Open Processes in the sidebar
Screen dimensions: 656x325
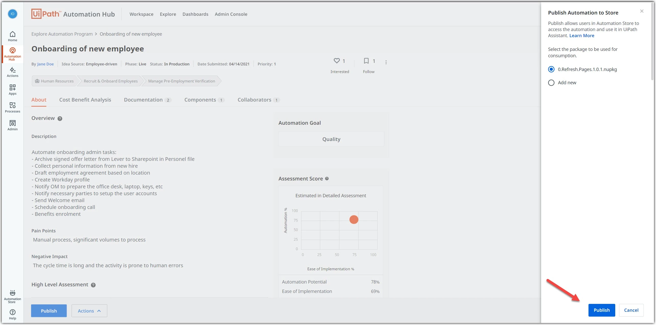point(12,108)
